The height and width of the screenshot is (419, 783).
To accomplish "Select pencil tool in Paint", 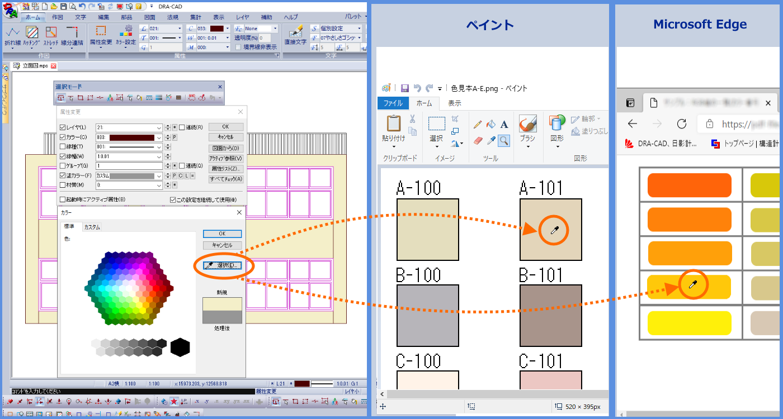I will [x=478, y=124].
